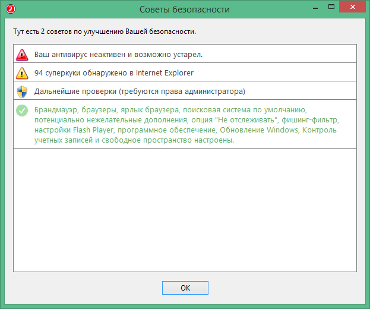Click the yellow supercookies warning triangle icon
The height and width of the screenshot is (309, 370).
click(22, 73)
